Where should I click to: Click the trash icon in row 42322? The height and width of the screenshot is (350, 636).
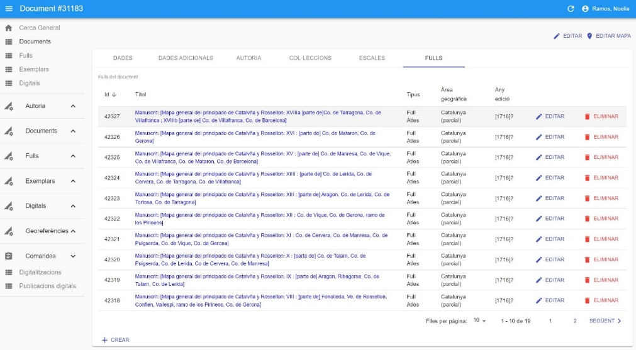point(587,219)
